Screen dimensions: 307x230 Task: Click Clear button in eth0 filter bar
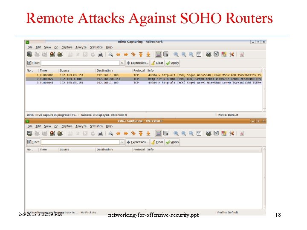157,63
